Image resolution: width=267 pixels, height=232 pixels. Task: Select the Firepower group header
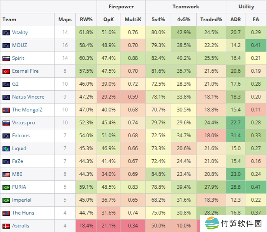click(x=121, y=7)
